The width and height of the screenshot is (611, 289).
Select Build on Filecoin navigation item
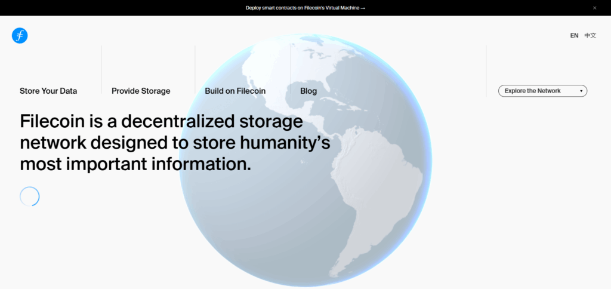235,91
